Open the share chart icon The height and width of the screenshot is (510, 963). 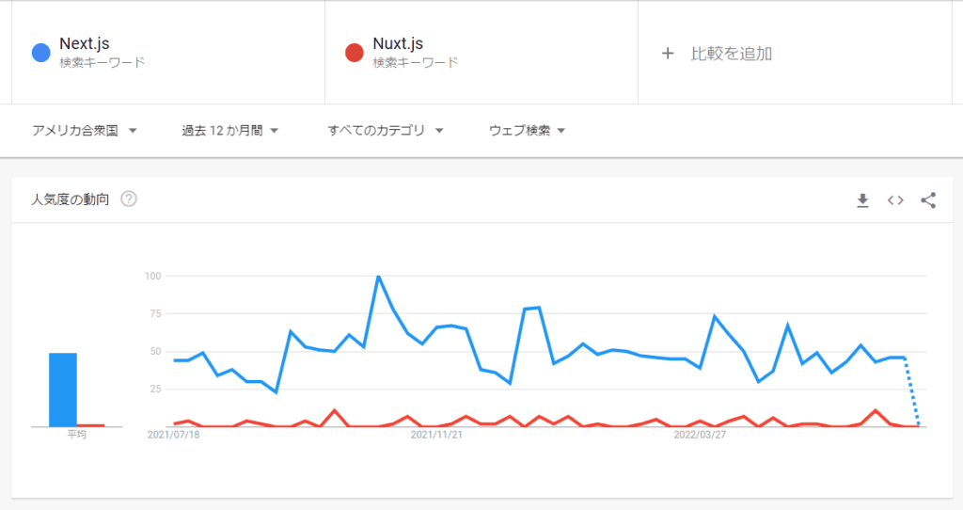pos(928,200)
